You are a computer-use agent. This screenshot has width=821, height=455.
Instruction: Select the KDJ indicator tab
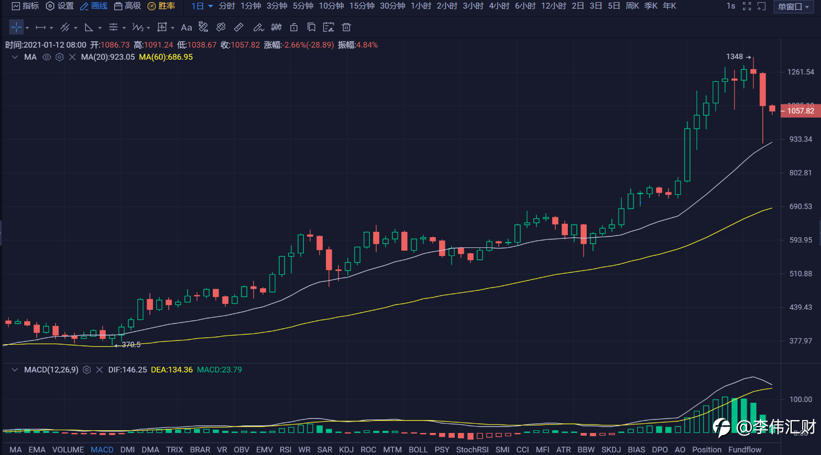coord(346,450)
